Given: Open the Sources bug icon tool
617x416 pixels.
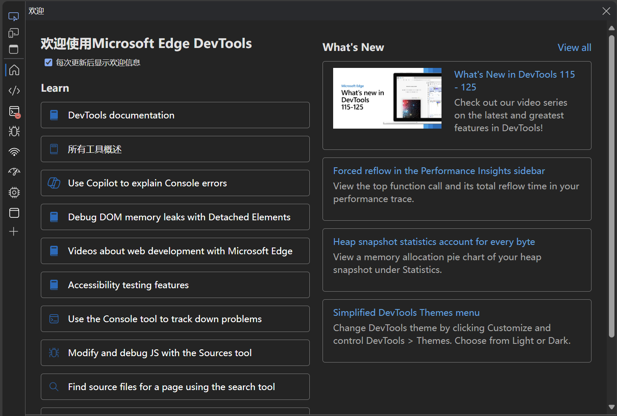Looking at the screenshot, I should click(14, 131).
